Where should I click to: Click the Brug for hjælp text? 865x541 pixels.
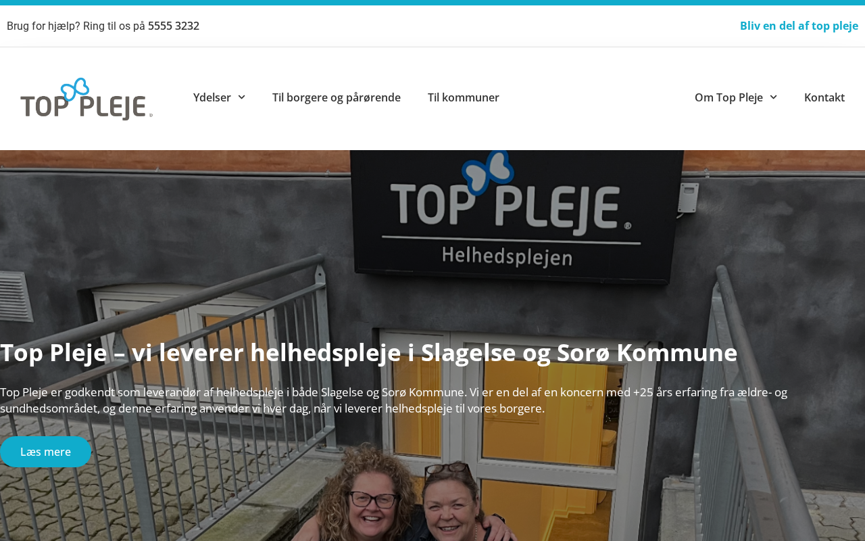(x=76, y=26)
